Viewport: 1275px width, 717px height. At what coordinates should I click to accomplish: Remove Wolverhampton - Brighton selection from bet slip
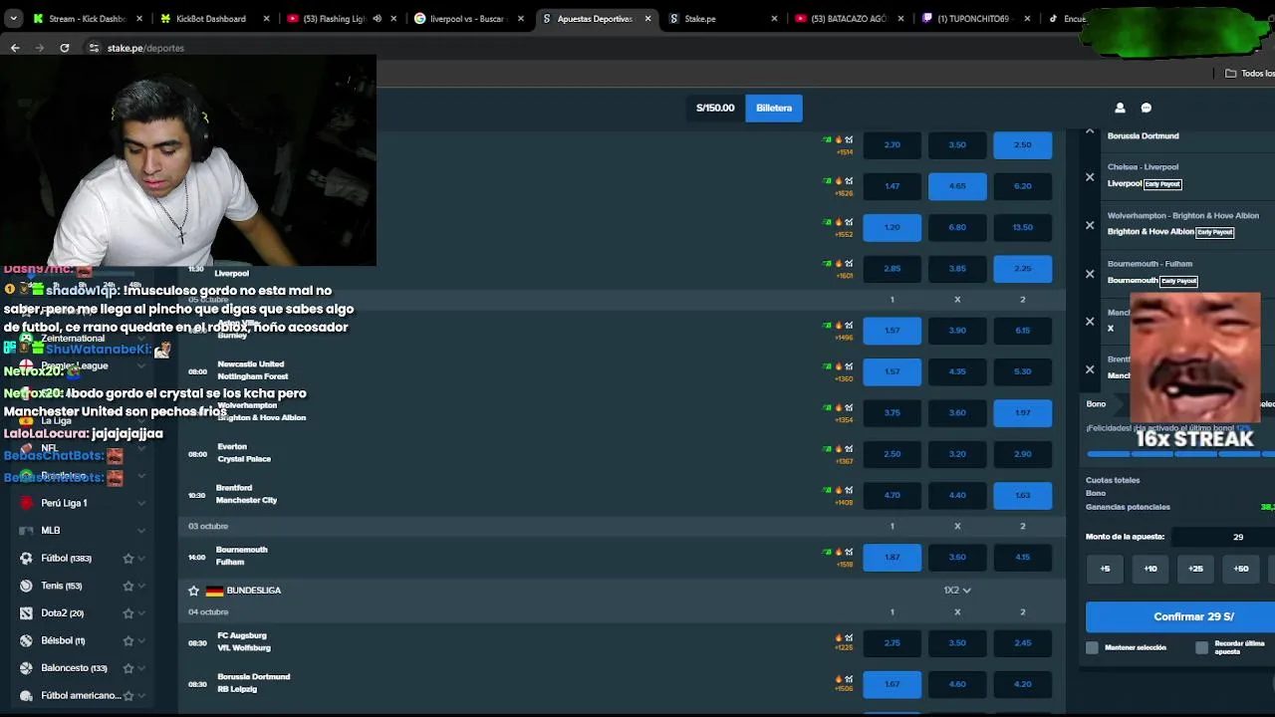(x=1090, y=225)
